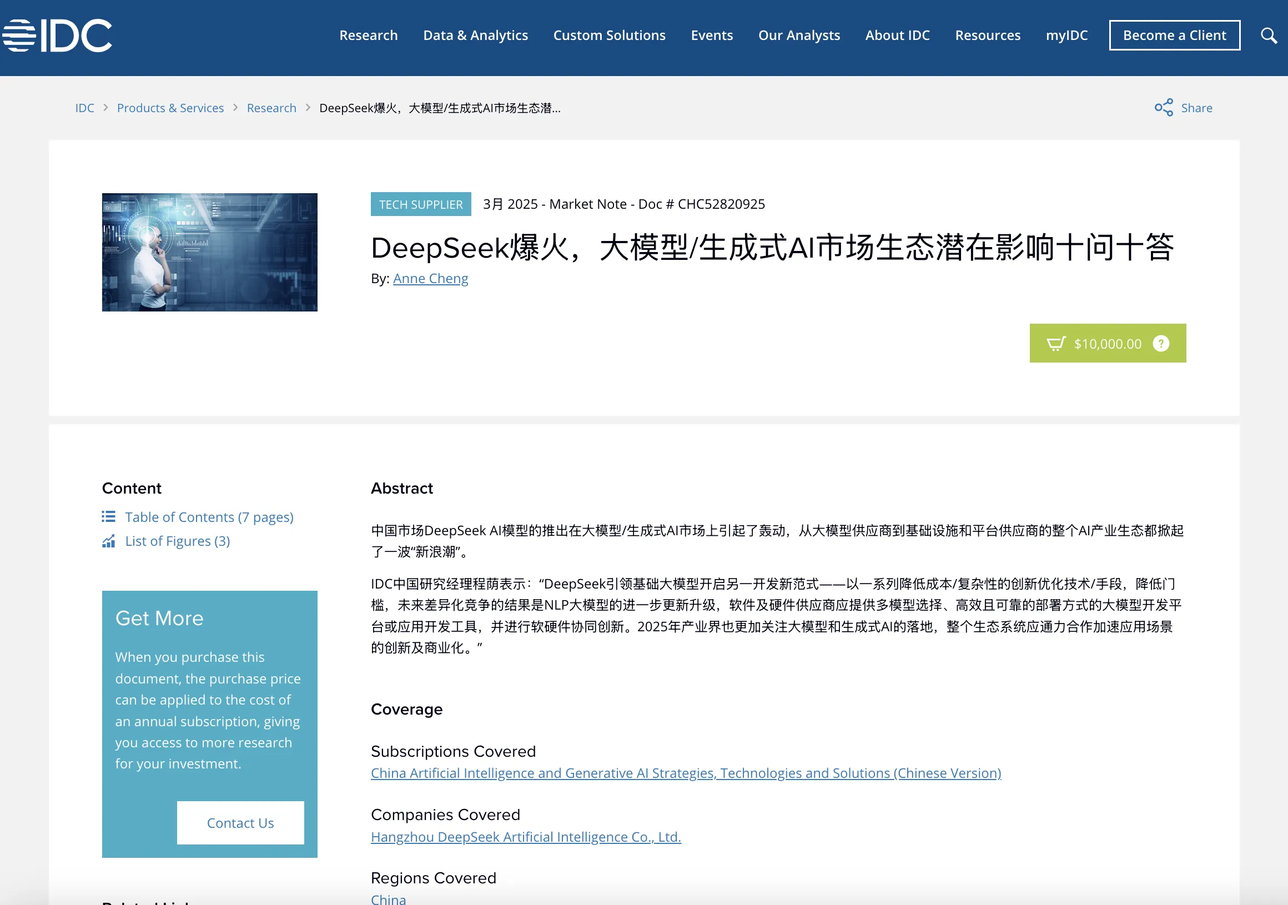Open the Resources menu
The image size is (1288, 905).
coord(987,35)
